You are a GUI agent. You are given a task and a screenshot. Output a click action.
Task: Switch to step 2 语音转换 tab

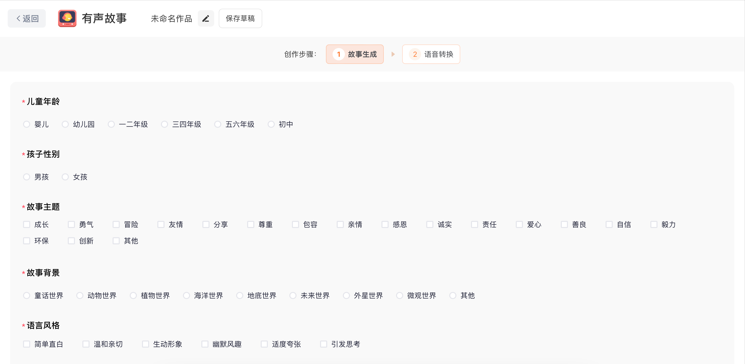click(x=431, y=54)
